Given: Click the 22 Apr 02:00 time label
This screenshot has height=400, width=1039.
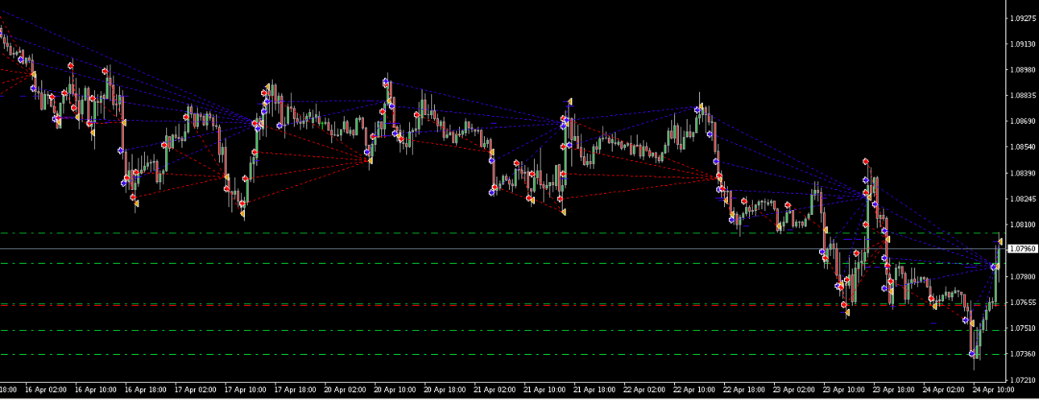Looking at the screenshot, I should 645,390.
